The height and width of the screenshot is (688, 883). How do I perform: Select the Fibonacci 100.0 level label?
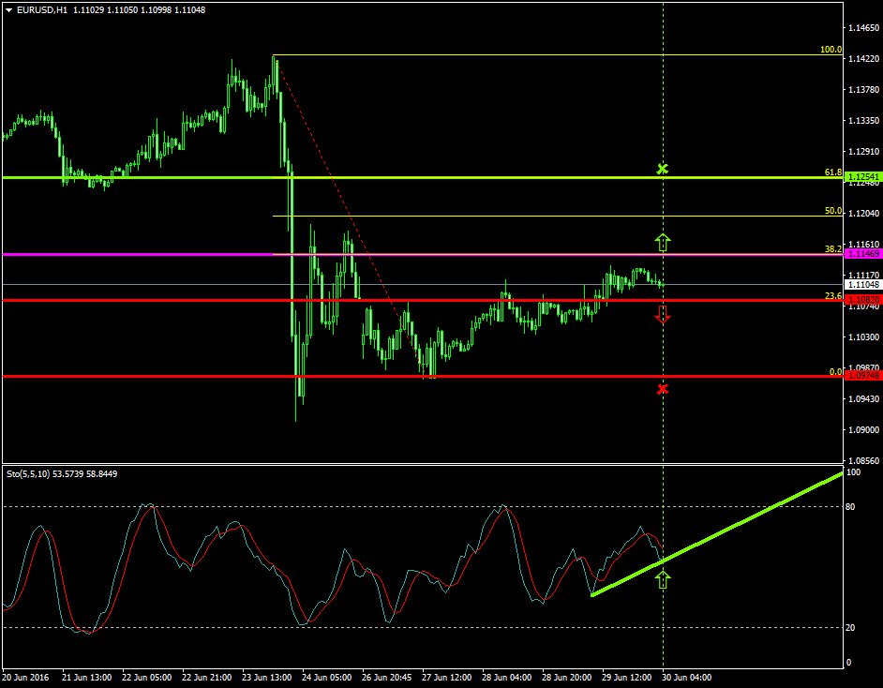coord(831,50)
